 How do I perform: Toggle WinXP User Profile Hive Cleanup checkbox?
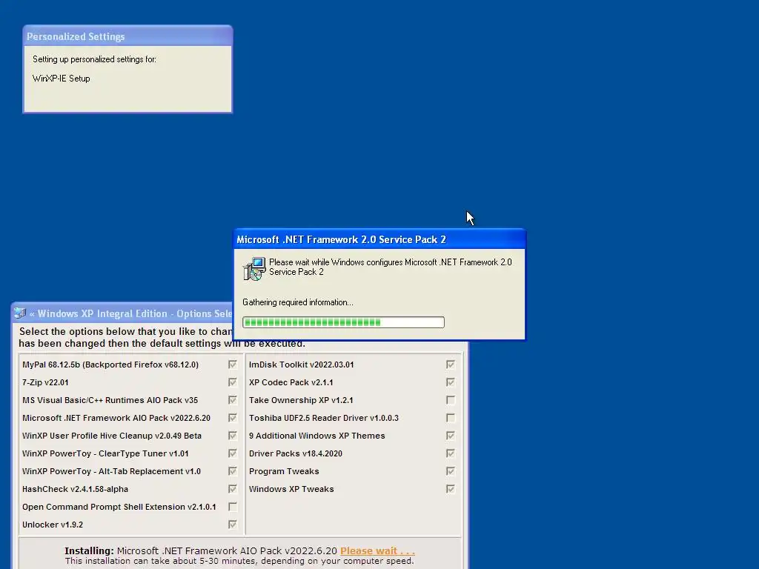tap(233, 436)
